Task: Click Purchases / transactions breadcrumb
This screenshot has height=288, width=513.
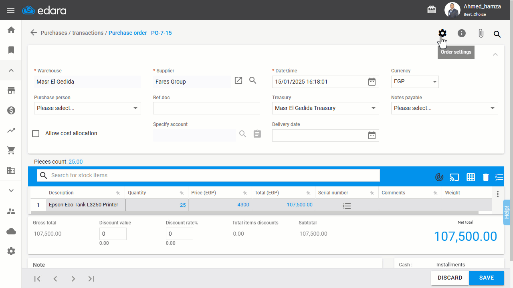Action: (72, 33)
